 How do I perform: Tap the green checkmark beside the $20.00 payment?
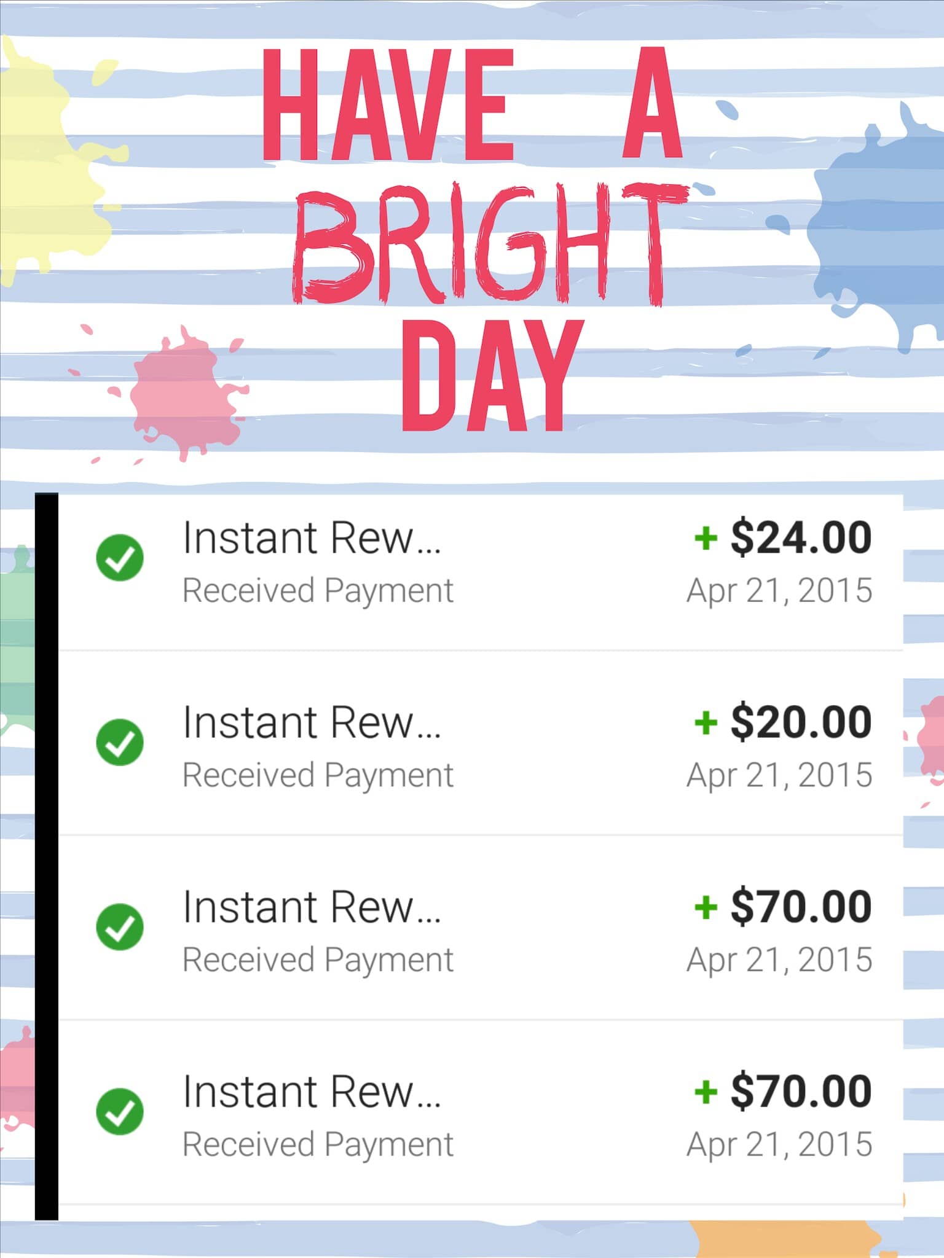tap(120, 742)
